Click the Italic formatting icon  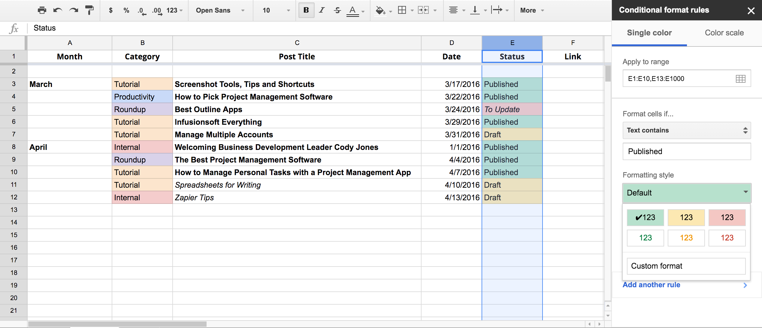tap(320, 10)
